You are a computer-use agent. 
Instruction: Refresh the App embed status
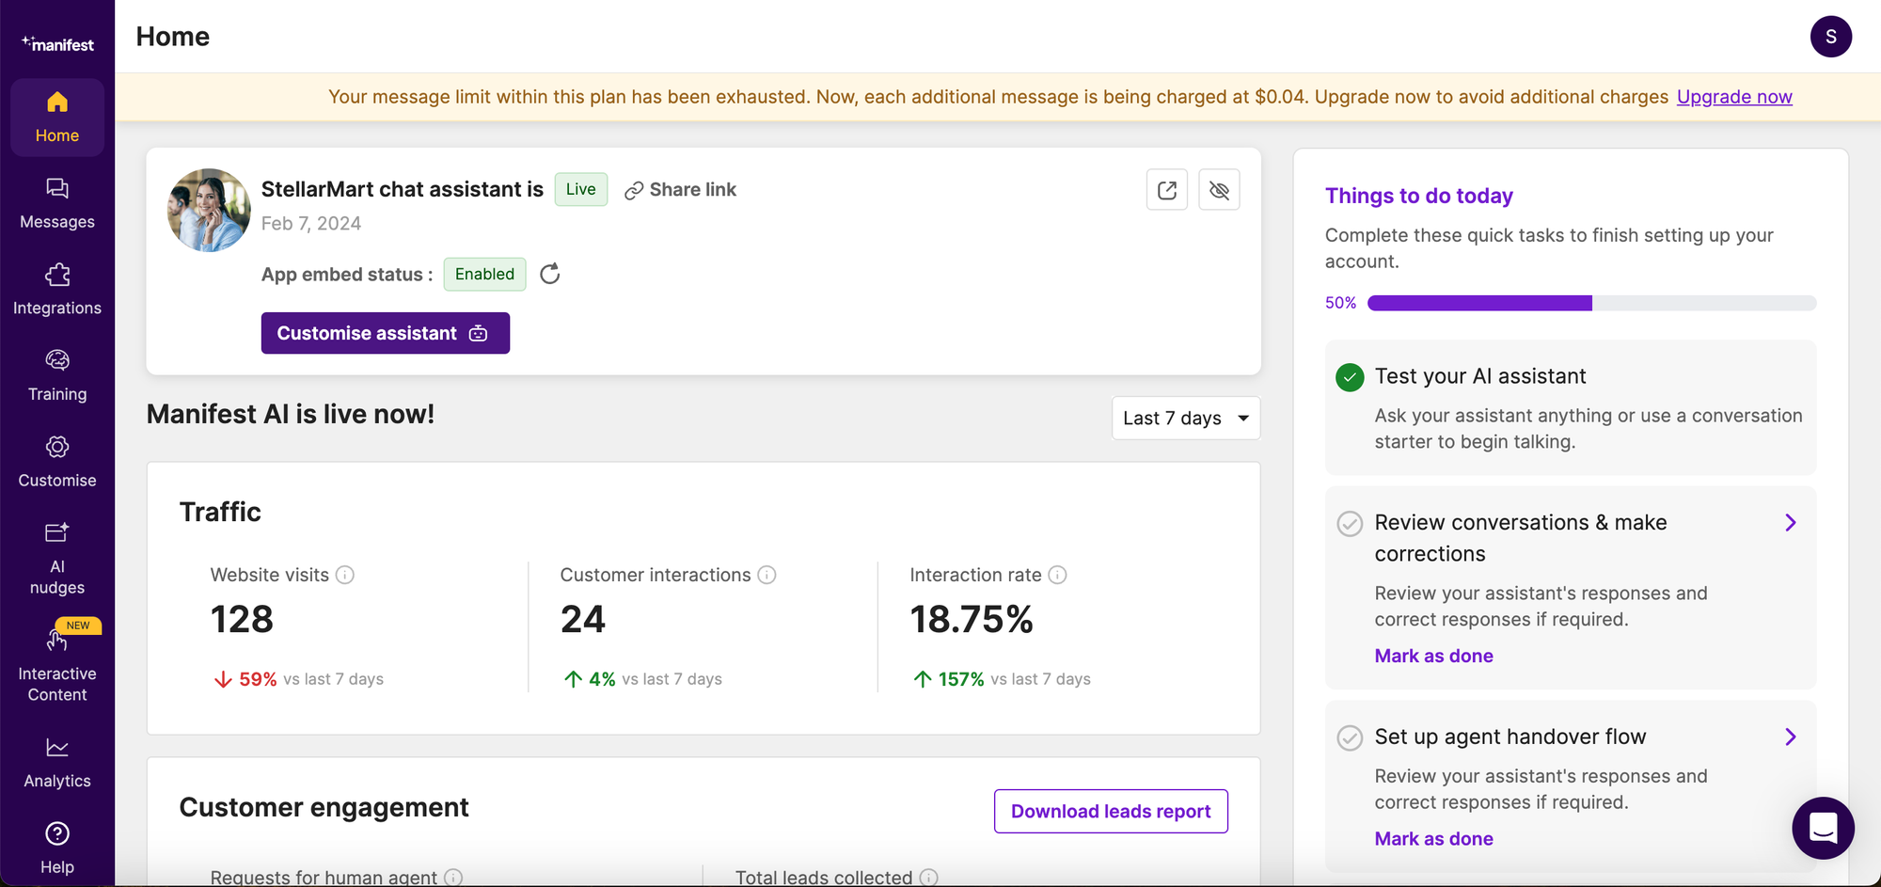550,274
